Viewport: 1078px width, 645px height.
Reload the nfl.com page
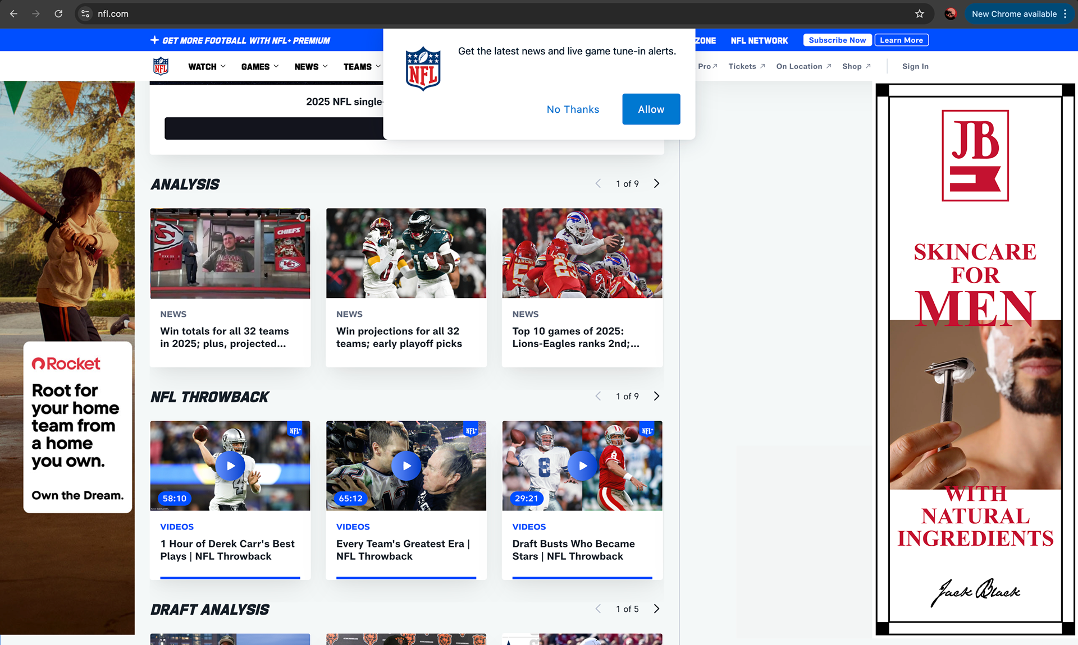coord(58,14)
